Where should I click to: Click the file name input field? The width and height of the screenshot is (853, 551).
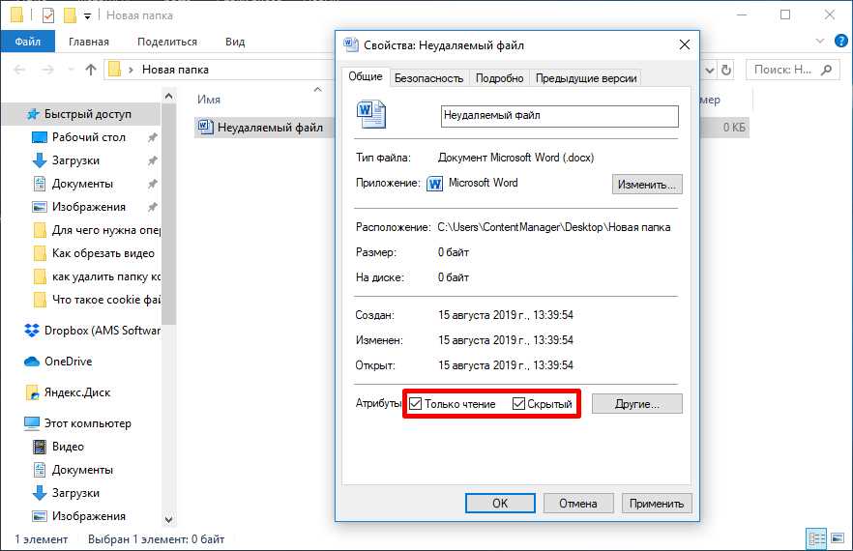pyautogui.click(x=560, y=116)
